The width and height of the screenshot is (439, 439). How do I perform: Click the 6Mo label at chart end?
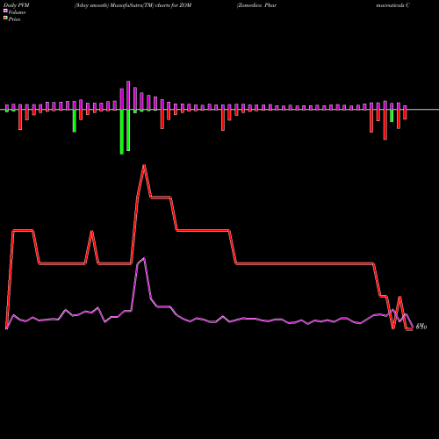coord(421,327)
